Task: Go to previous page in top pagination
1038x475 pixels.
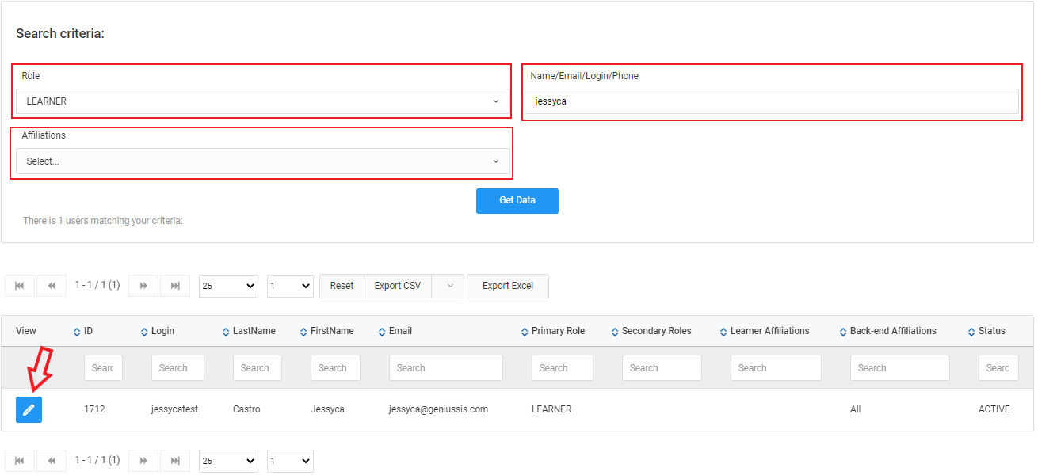Action: pyautogui.click(x=52, y=286)
